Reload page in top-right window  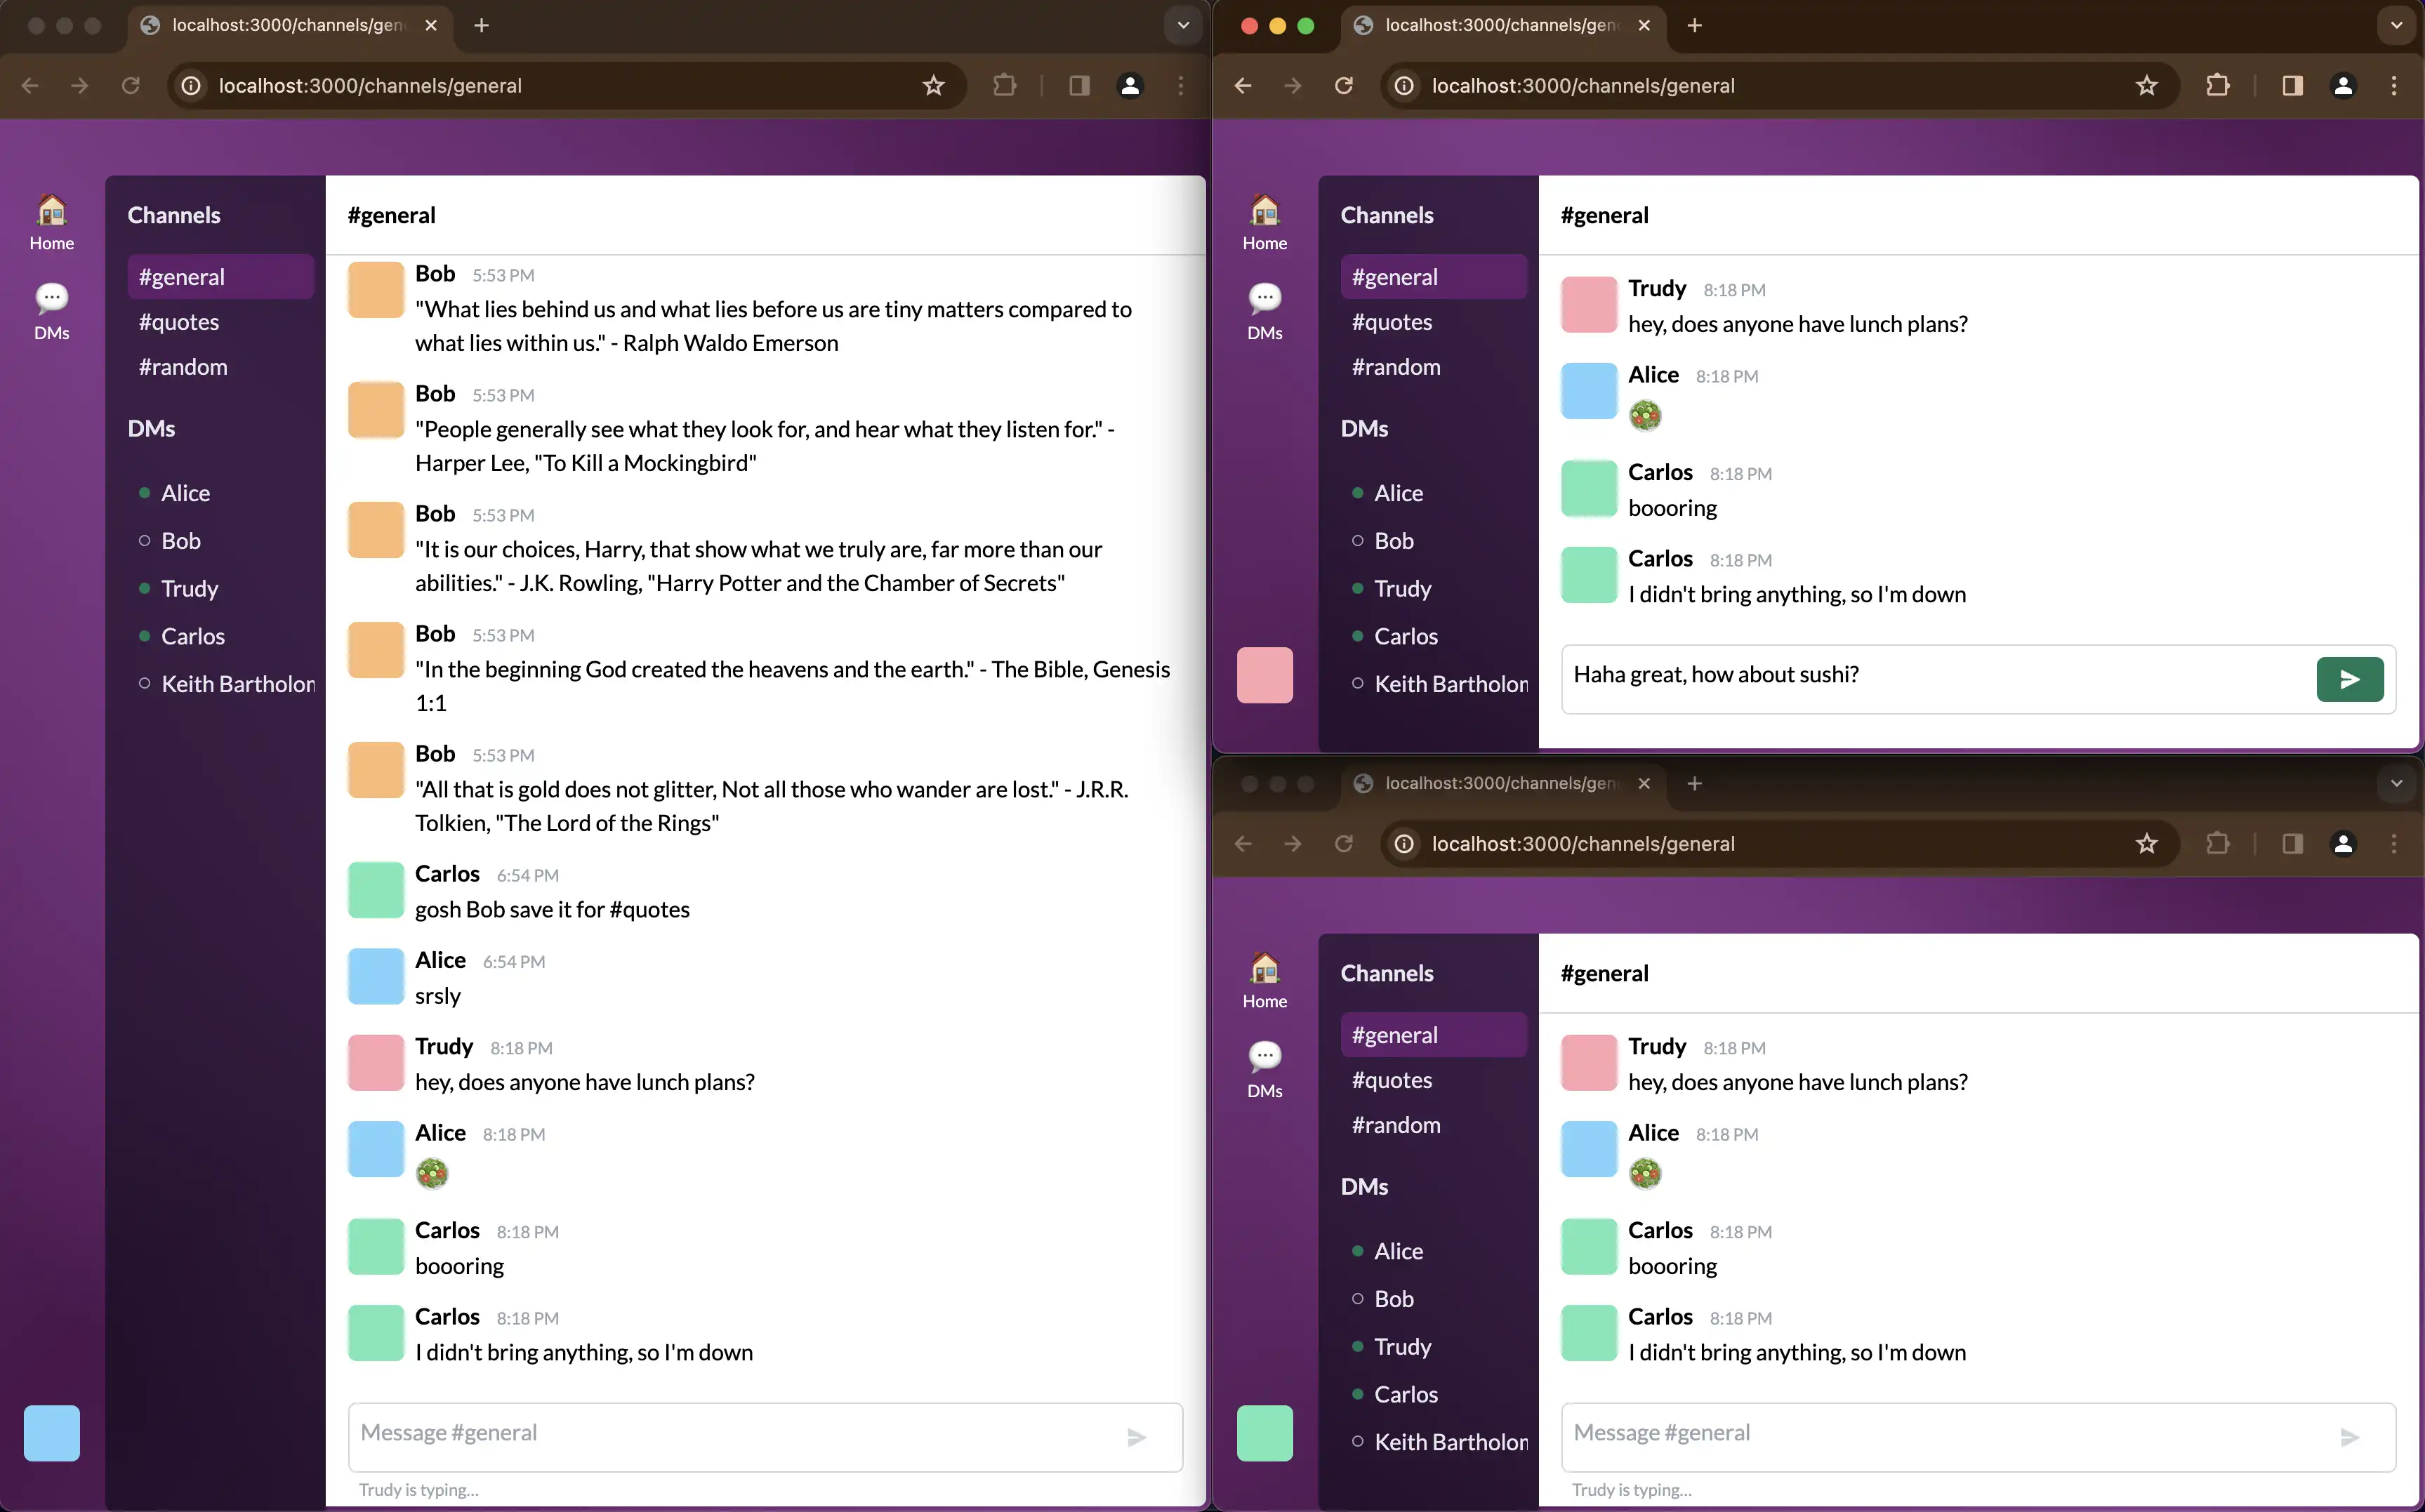click(1343, 85)
